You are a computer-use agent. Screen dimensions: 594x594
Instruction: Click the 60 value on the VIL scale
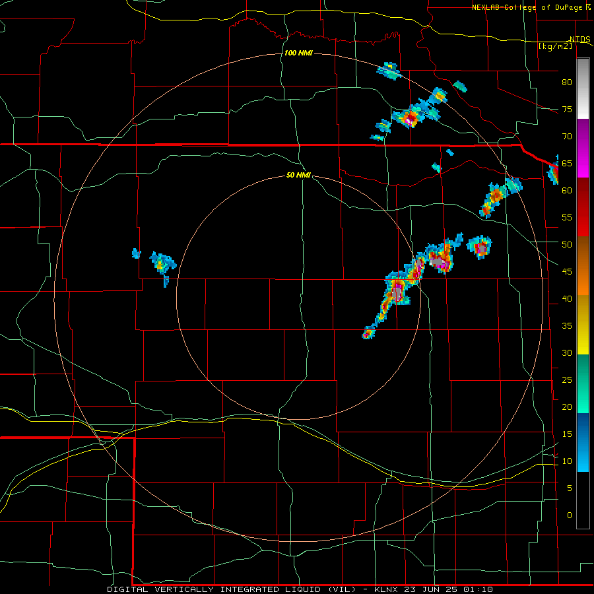pyautogui.click(x=567, y=191)
